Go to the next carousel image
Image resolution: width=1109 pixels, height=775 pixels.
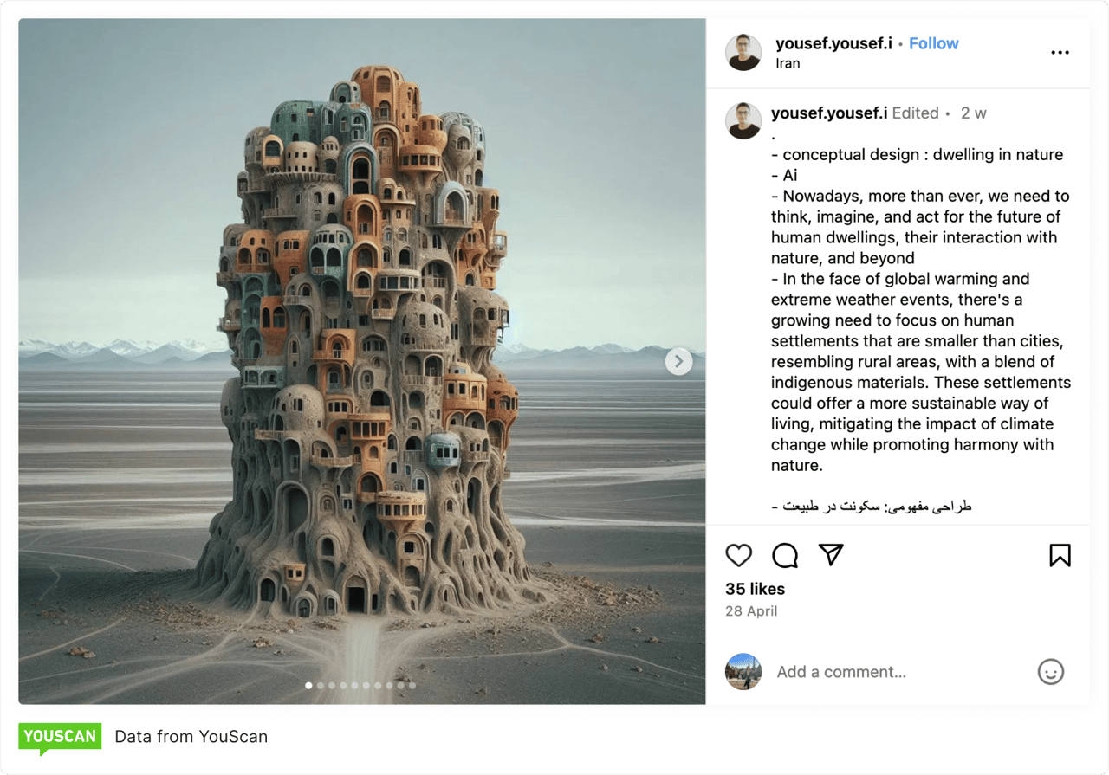click(678, 361)
